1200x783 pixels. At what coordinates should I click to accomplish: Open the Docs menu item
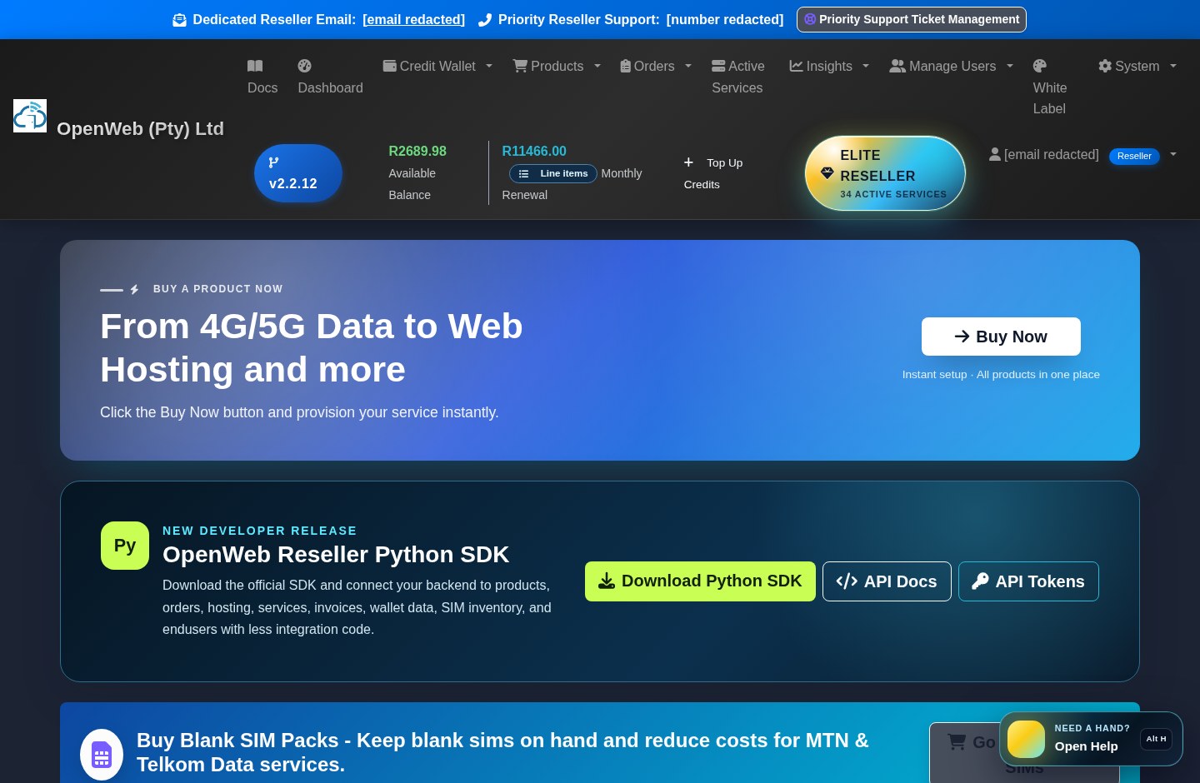point(262,77)
